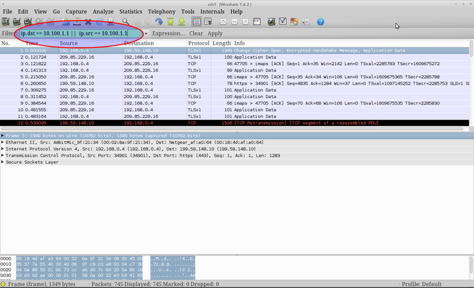474x288 pixels.
Task: Restart the running capture icon
Action: coord(50,22)
